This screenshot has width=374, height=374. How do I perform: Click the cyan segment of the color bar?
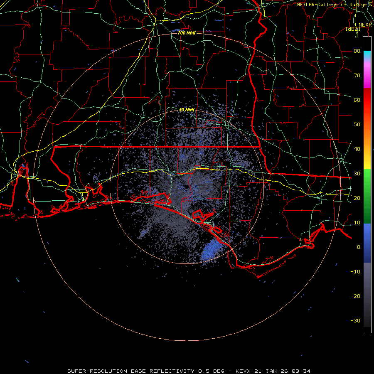[367, 55]
